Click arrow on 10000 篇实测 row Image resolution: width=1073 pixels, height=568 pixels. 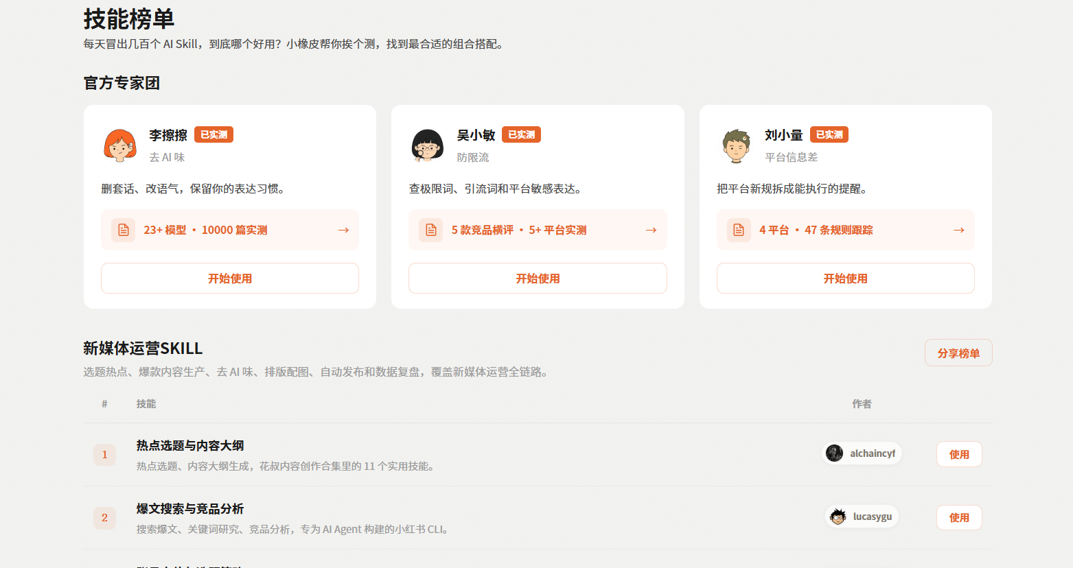(x=344, y=230)
